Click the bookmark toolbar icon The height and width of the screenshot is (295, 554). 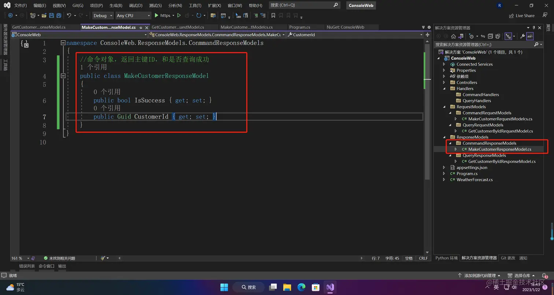(x=273, y=15)
